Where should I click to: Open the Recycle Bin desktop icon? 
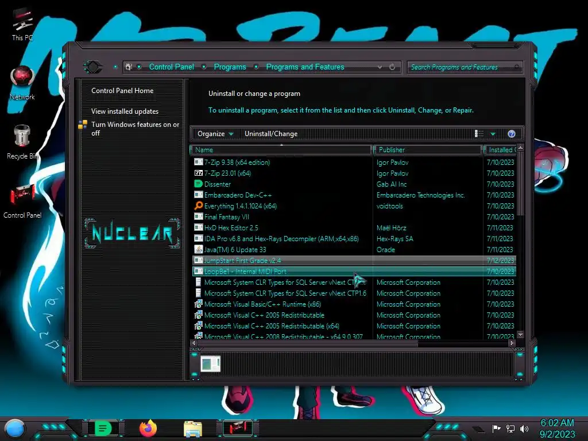[22, 142]
